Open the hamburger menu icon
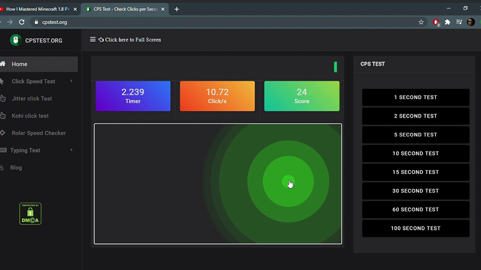Image resolution: width=481 pixels, height=270 pixels. pos(93,39)
